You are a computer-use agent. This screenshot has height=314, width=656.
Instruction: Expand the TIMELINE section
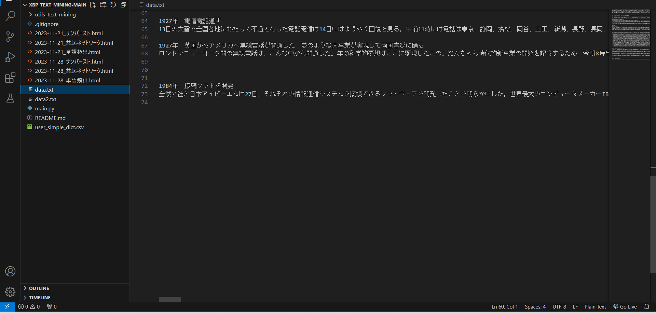point(39,298)
